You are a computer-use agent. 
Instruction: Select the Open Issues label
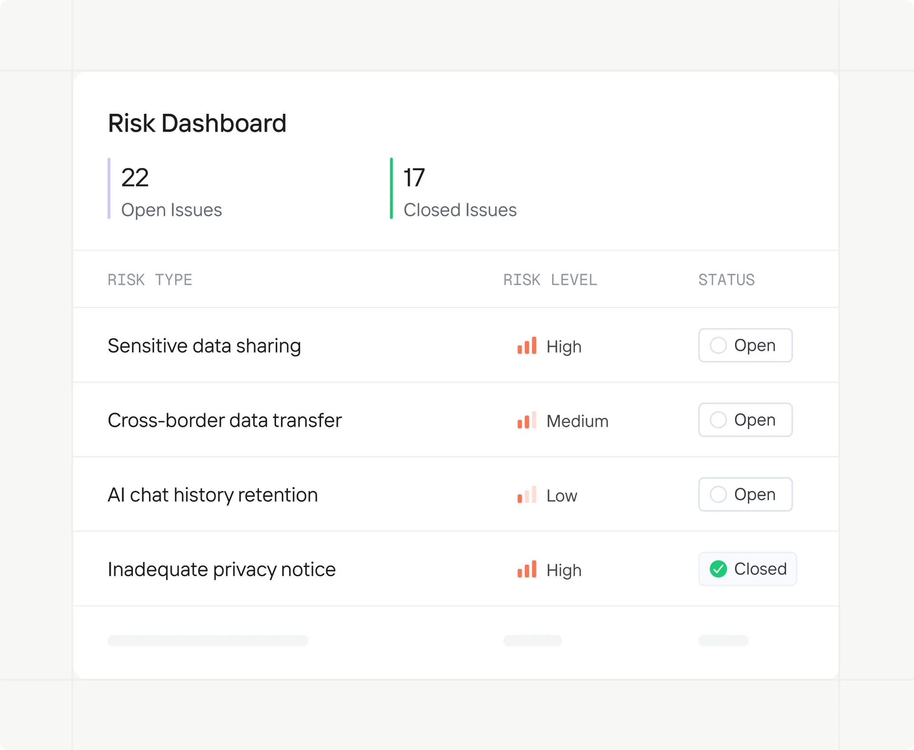[171, 210]
